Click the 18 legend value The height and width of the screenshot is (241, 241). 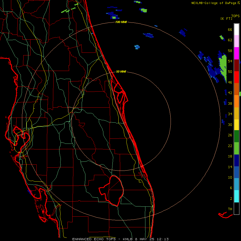pyautogui.click(x=230, y=156)
